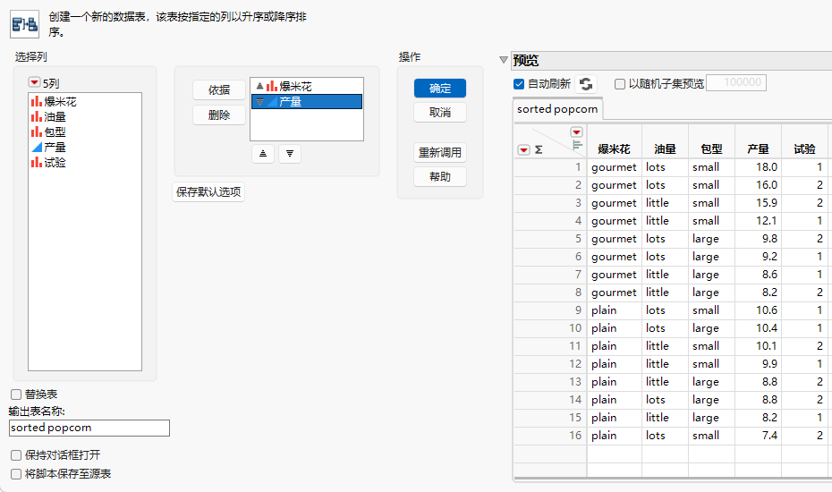Enable the 保持对话框打开 checkbox

[16, 455]
